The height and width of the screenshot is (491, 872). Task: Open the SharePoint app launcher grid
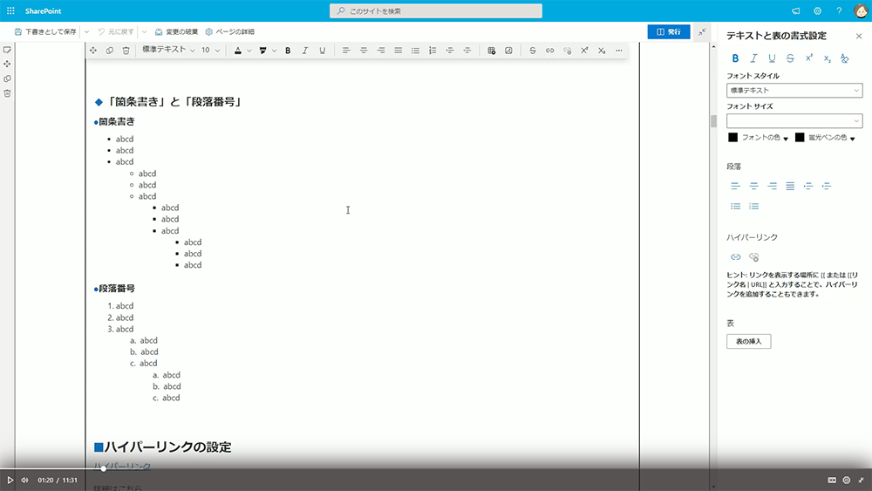(10, 10)
